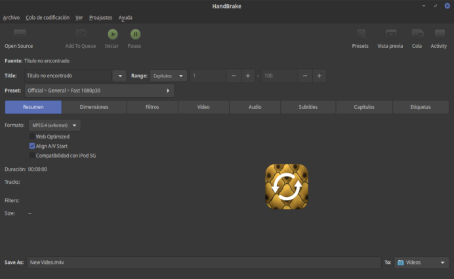The height and width of the screenshot is (279, 454).
Task: Expand the Title dropdown arrow
Action: pyautogui.click(x=120, y=76)
